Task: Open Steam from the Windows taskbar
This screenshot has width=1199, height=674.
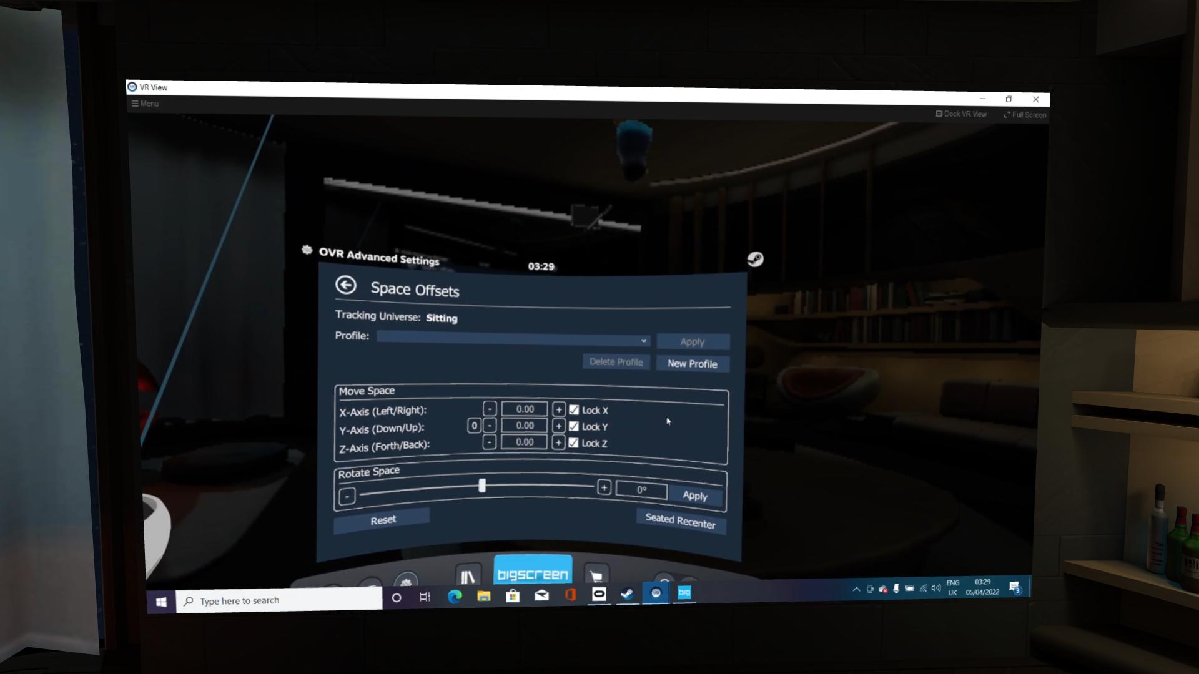Action: (x=627, y=594)
